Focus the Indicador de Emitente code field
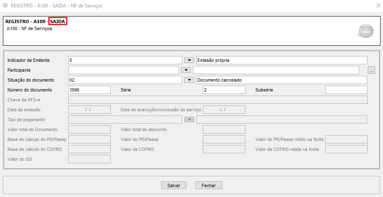This screenshot has width=383, height=197. (x=125, y=60)
